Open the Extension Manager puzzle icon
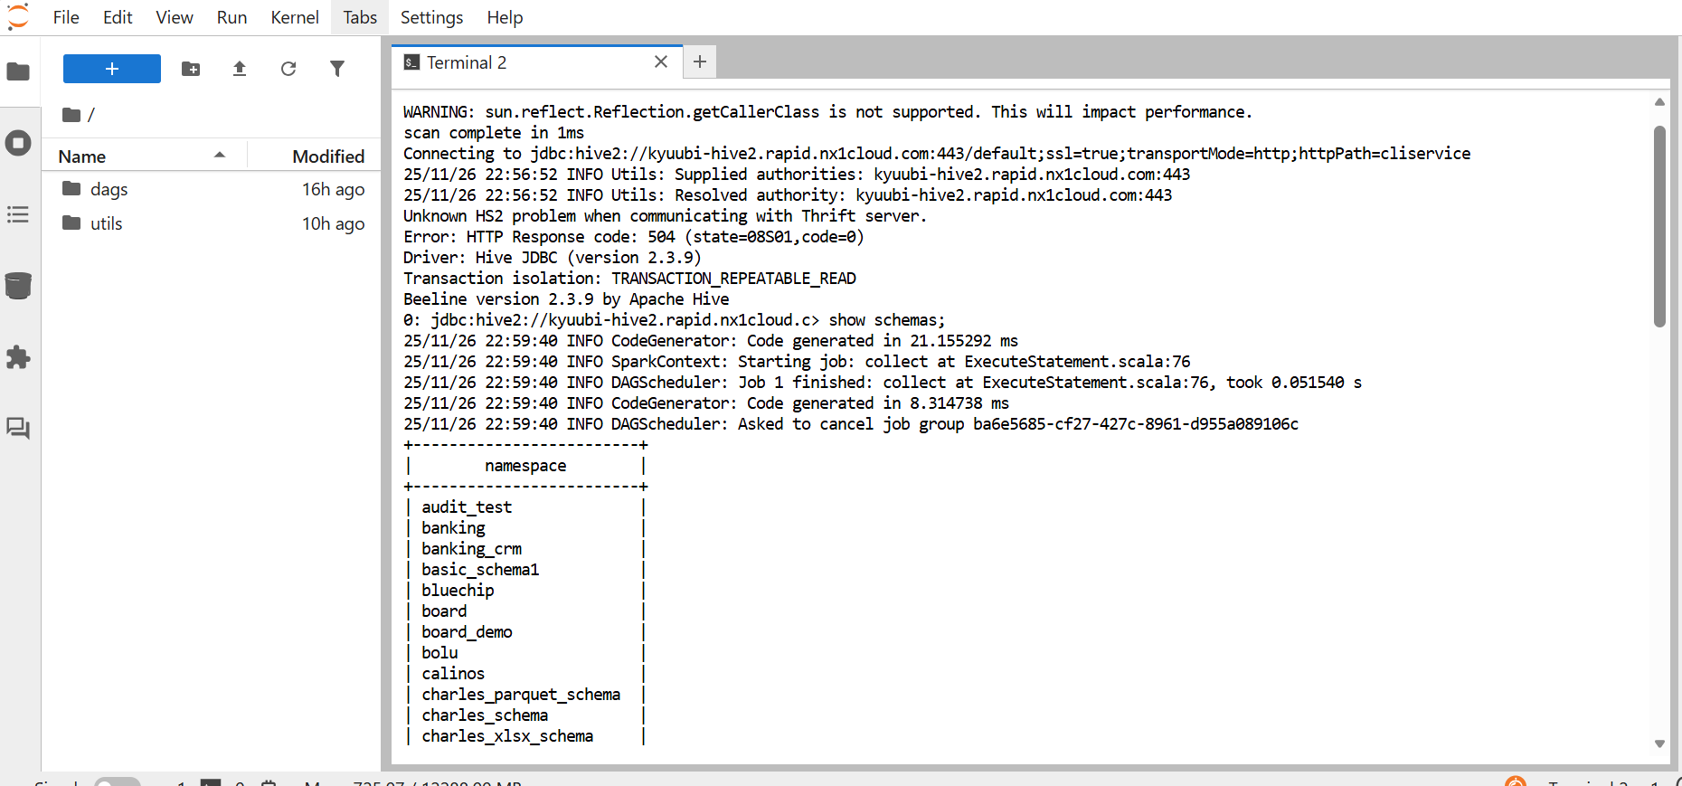Image resolution: width=1682 pixels, height=786 pixels. [x=18, y=357]
